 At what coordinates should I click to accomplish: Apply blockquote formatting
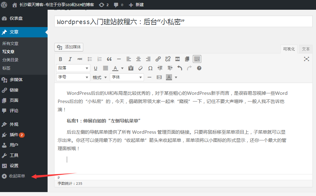pos(109,59)
